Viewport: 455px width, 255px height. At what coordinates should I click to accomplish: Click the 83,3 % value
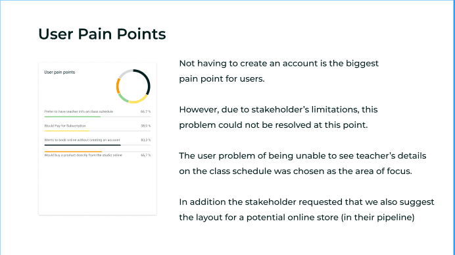click(146, 140)
